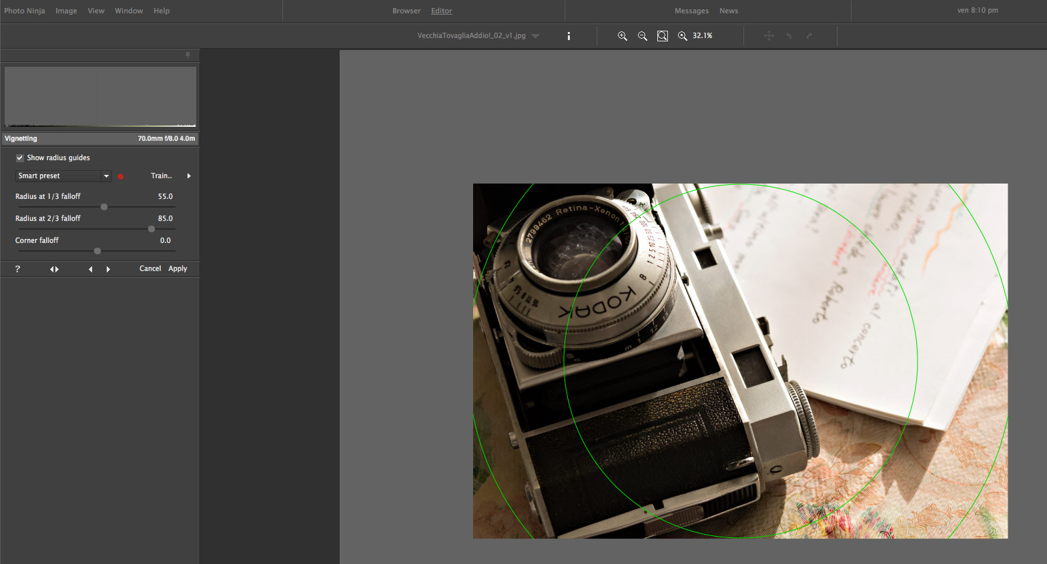1047x564 pixels.
Task: Click the 0.0 corner falloff value
Action: pyautogui.click(x=165, y=241)
